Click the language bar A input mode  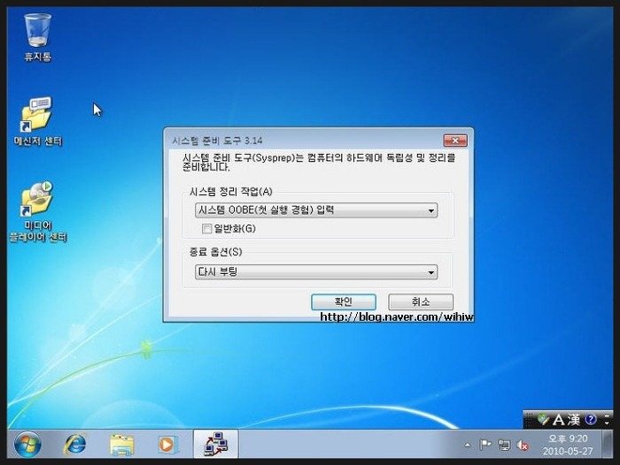pyautogui.click(x=558, y=420)
